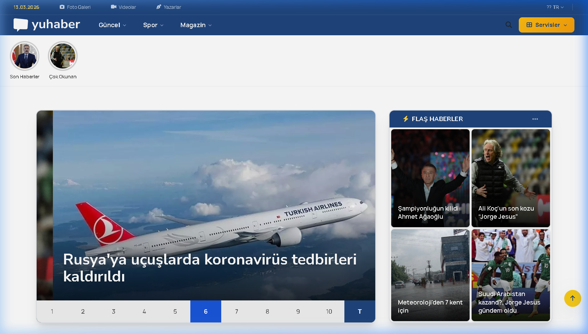This screenshot has width=588, height=334.
Task: Expand the Spor dropdown menu
Action: (x=153, y=25)
